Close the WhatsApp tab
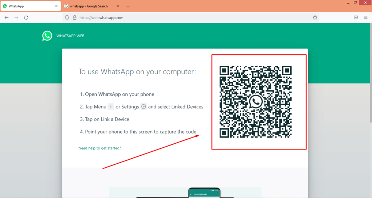Image resolution: width=372 pixels, height=198 pixels. click(56, 6)
